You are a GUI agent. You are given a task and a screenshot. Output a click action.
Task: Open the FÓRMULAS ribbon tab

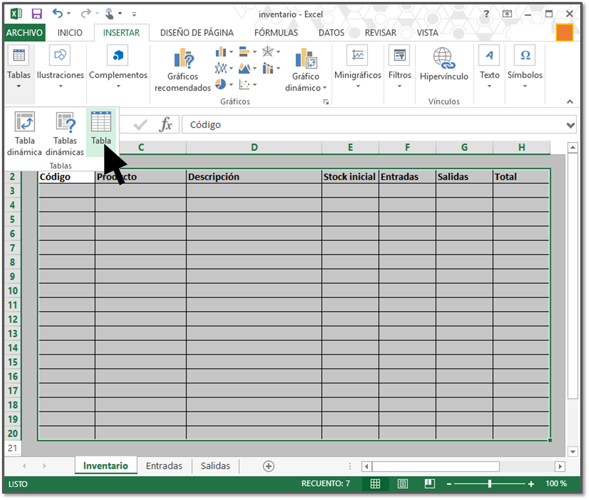[x=276, y=33]
